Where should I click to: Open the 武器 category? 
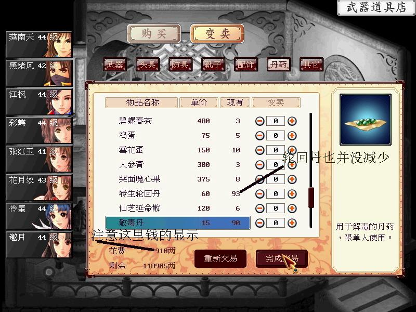(114, 64)
